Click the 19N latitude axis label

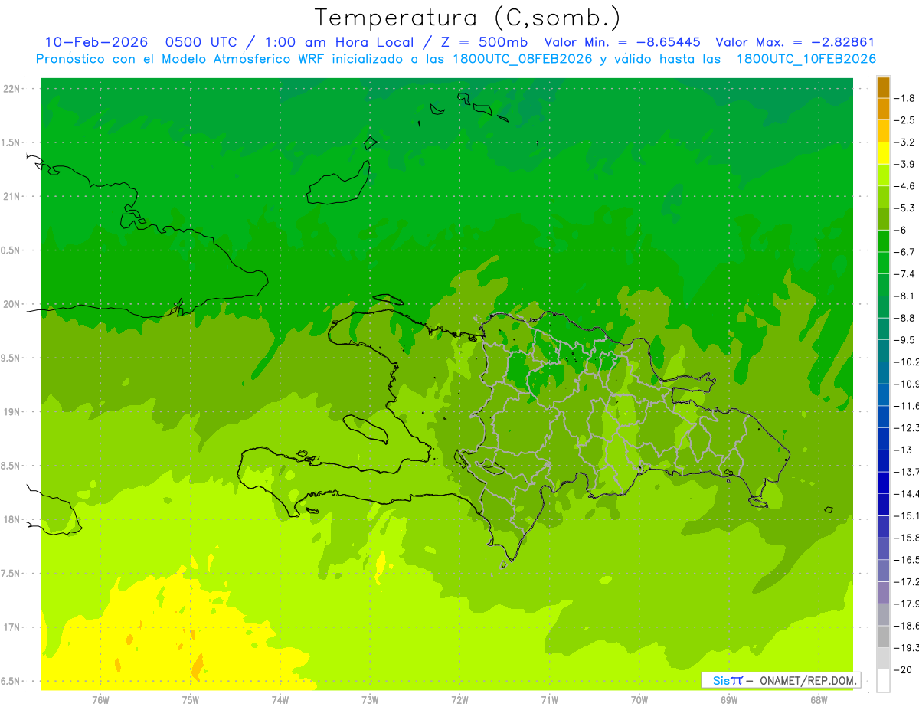tap(11, 412)
